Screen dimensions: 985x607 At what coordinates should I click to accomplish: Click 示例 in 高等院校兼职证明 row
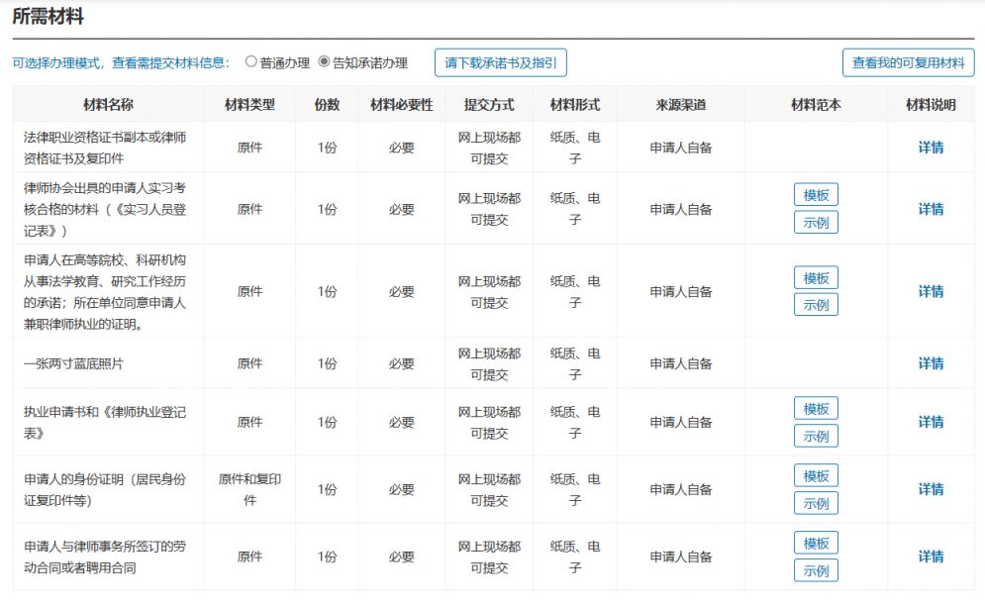click(815, 305)
